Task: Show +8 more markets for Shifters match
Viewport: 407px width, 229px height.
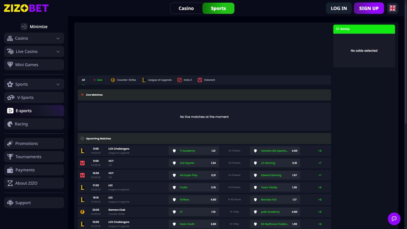Action: pos(320,199)
